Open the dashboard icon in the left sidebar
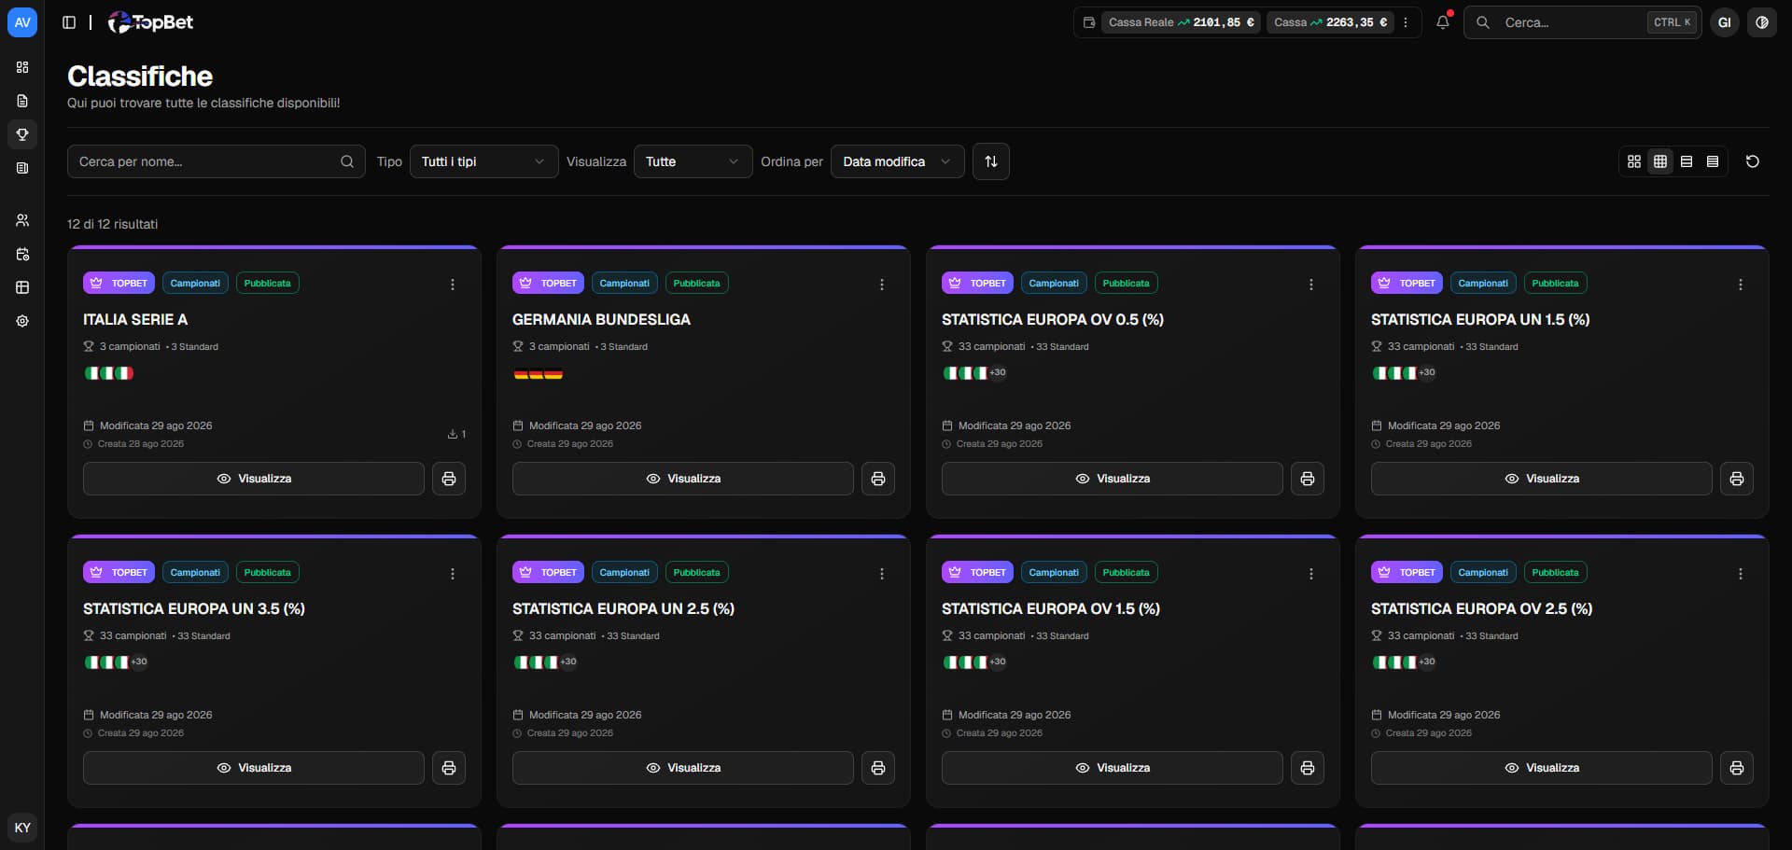 click(x=22, y=67)
